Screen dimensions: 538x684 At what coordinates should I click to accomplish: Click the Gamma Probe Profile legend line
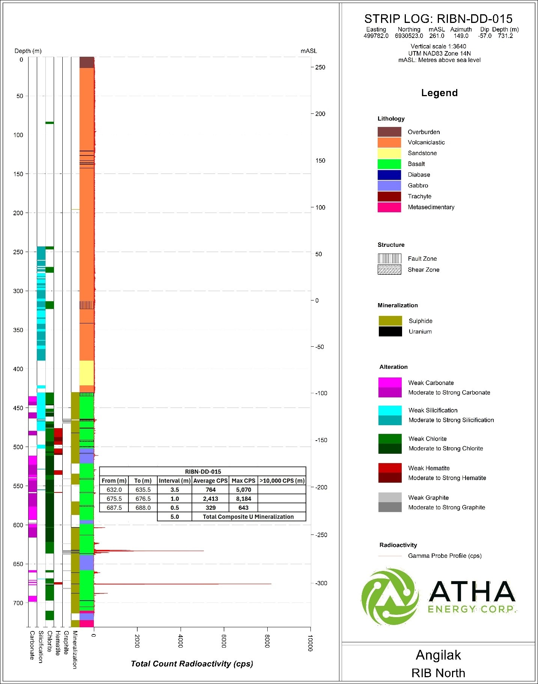(390, 556)
